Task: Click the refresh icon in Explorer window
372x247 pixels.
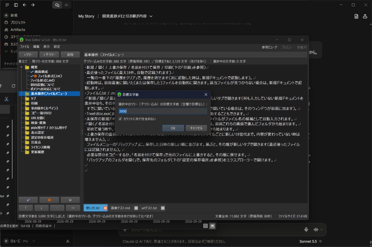Action: point(13,86)
